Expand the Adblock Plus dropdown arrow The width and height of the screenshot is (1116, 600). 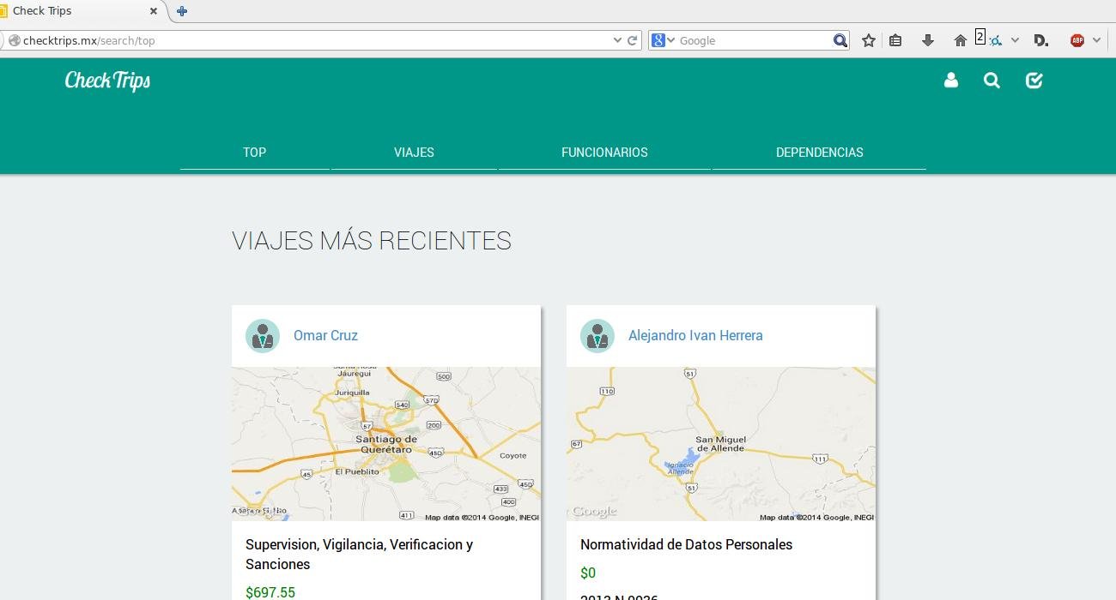click(x=1096, y=40)
